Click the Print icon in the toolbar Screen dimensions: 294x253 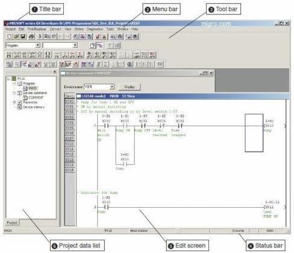[x=31, y=36]
